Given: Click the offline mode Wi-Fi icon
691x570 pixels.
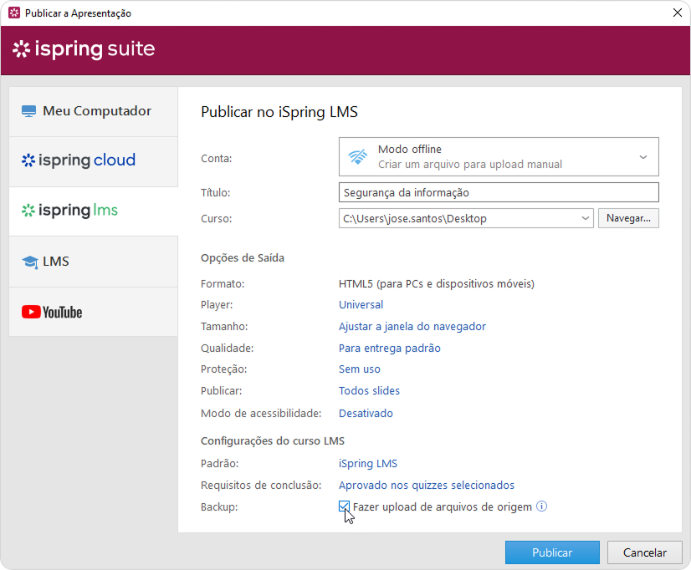Looking at the screenshot, I should 358,157.
